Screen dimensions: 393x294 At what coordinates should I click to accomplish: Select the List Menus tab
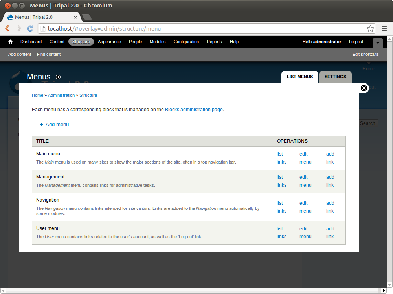(x=300, y=77)
